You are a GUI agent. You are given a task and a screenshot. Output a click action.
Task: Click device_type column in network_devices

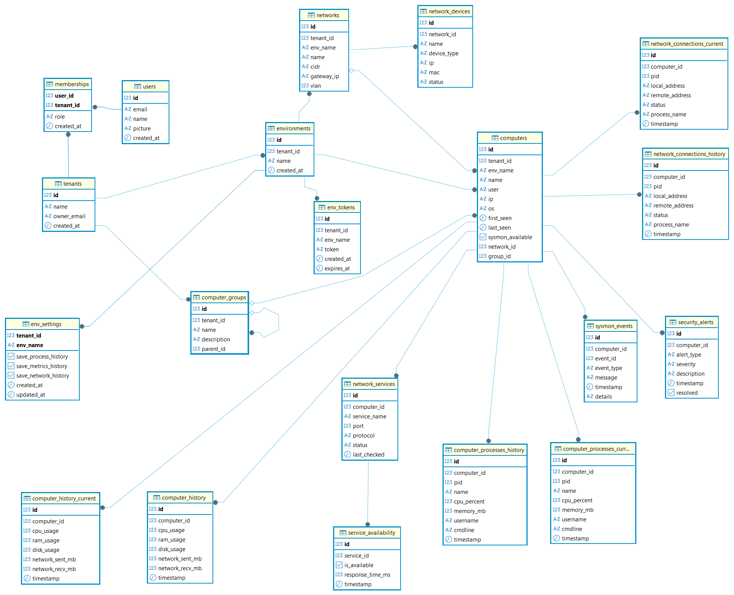(x=444, y=53)
